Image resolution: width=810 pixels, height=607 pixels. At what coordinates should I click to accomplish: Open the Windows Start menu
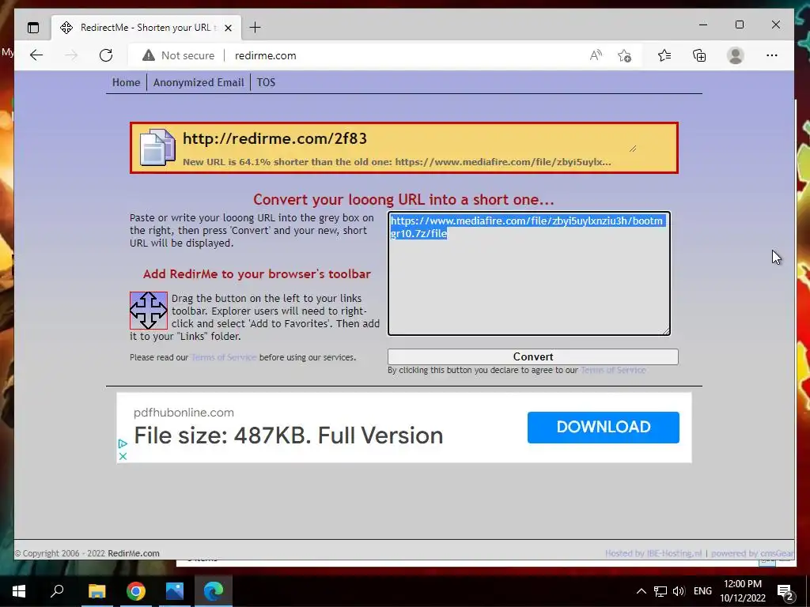(19, 591)
